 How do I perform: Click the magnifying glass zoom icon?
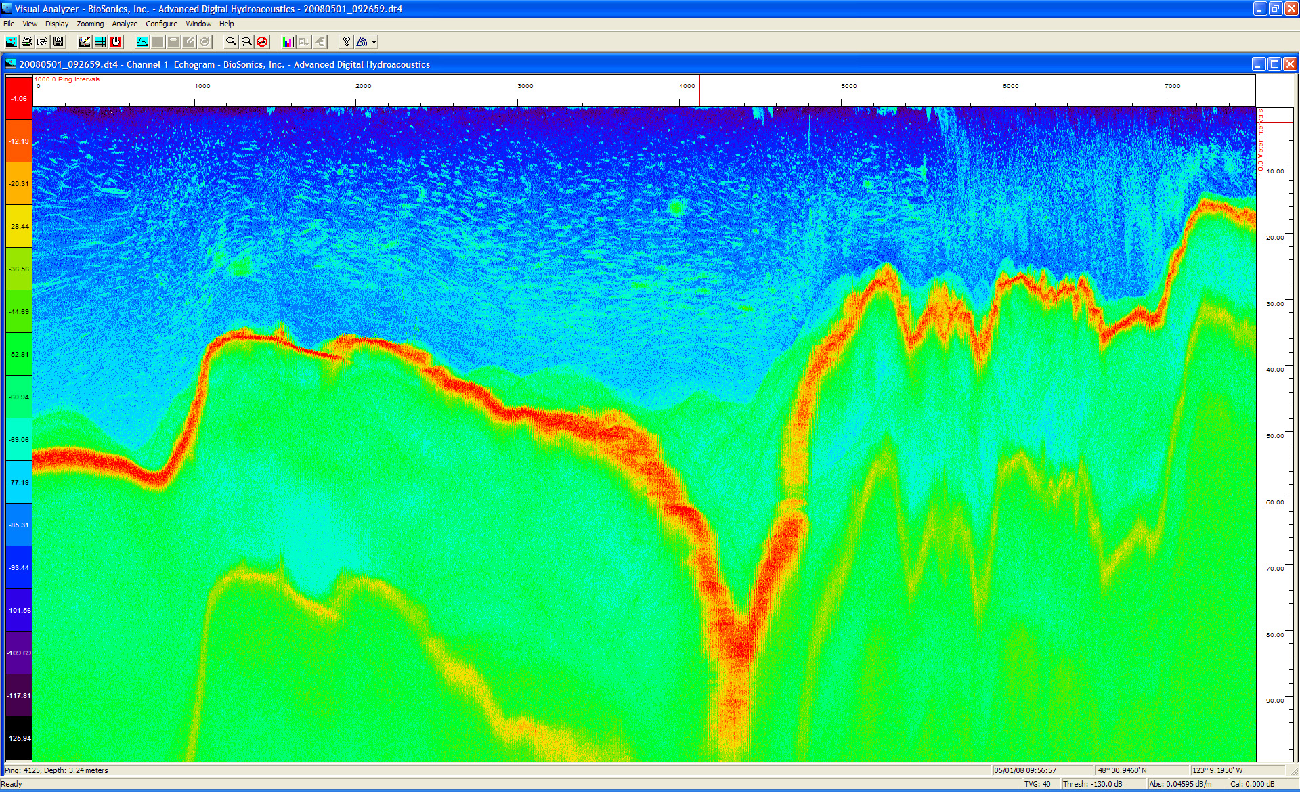coord(231,42)
